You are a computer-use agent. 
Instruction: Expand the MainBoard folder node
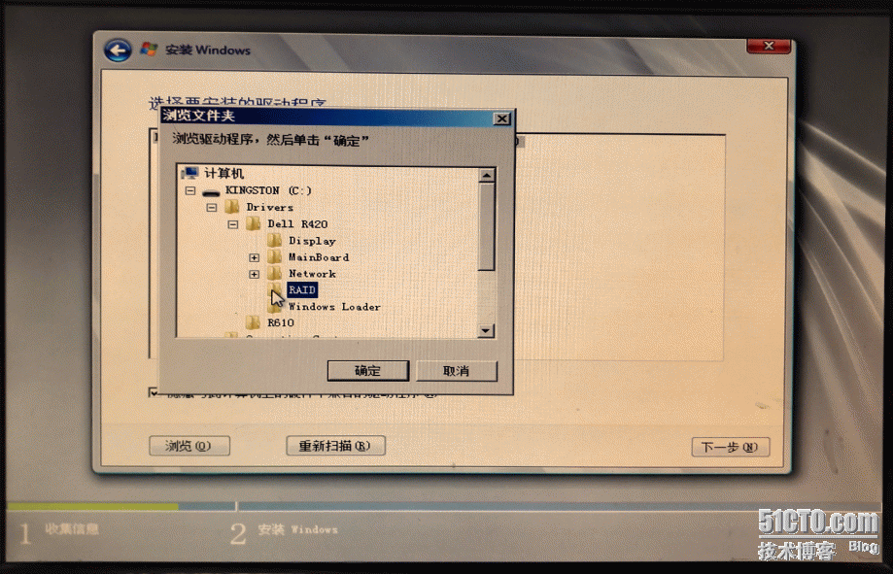254,257
